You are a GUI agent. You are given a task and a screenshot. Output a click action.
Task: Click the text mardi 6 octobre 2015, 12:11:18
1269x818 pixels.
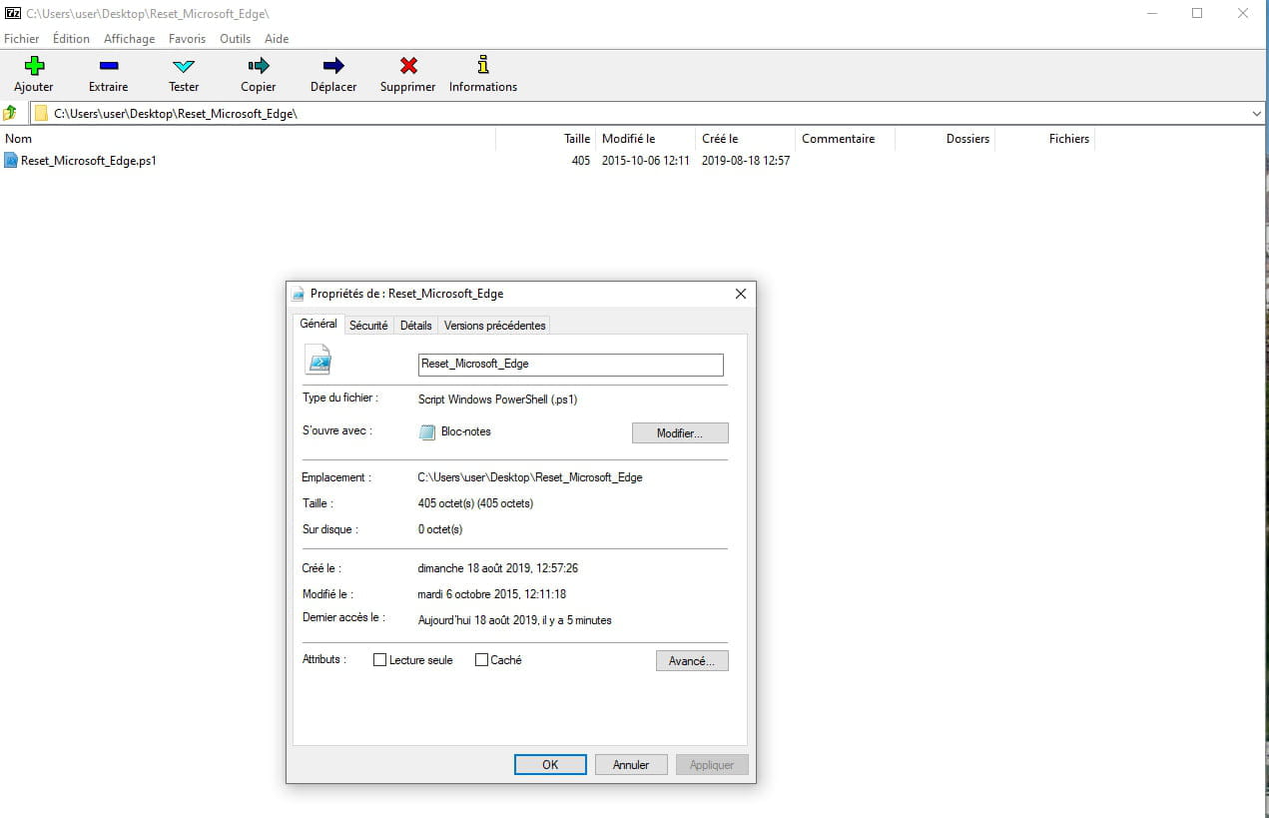(491, 594)
